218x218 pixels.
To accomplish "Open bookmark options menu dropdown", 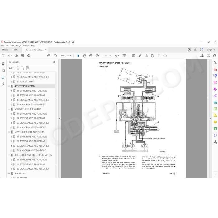I will [x=11, y=68].
